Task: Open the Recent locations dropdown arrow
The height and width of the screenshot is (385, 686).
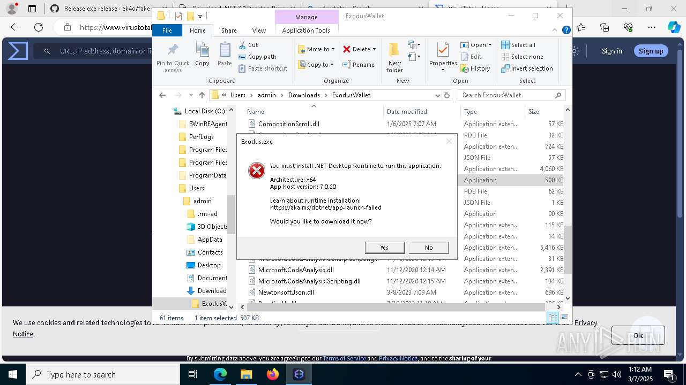Action: point(190,95)
